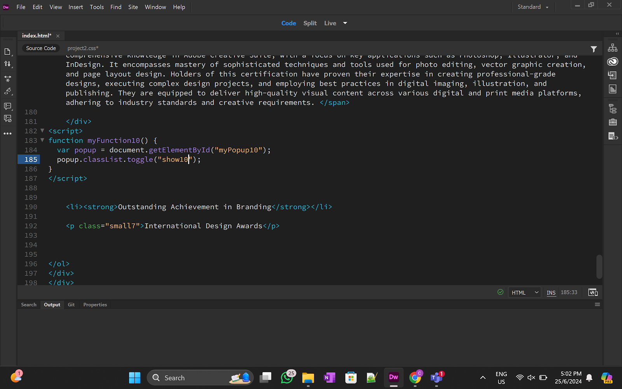Click 'International Design Awards' text on line 192
622x389 pixels.
[x=203, y=226]
